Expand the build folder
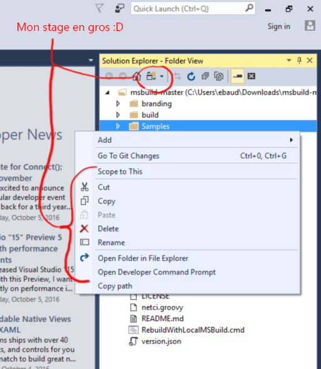321x369 pixels. [x=118, y=115]
